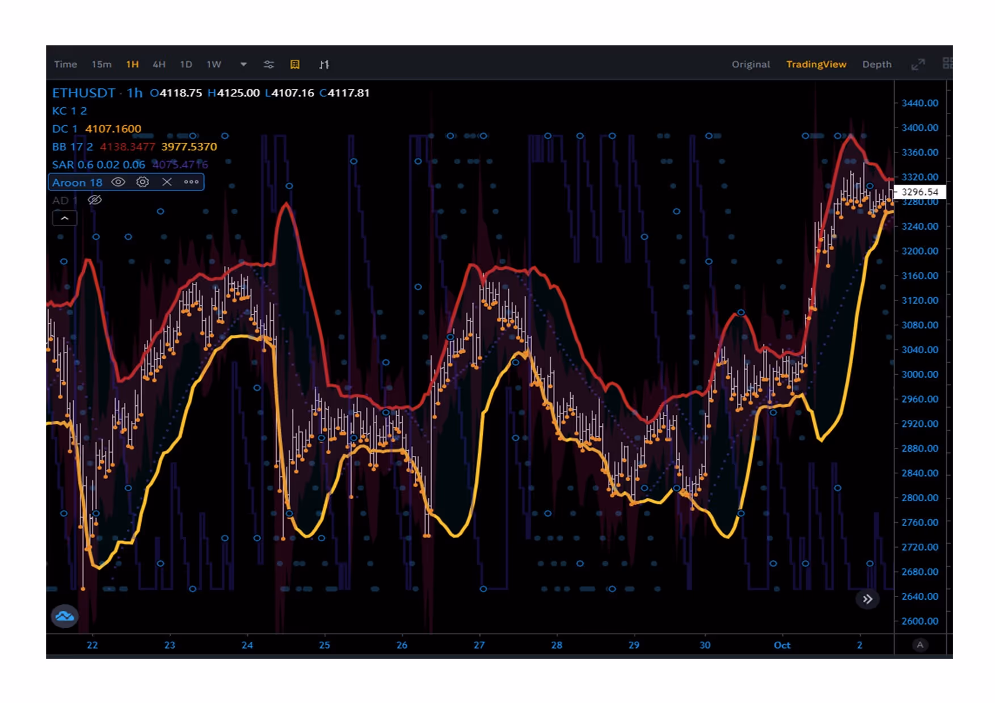Click the 3296.54 current price label
Screen dimensions: 995x703
click(920, 192)
